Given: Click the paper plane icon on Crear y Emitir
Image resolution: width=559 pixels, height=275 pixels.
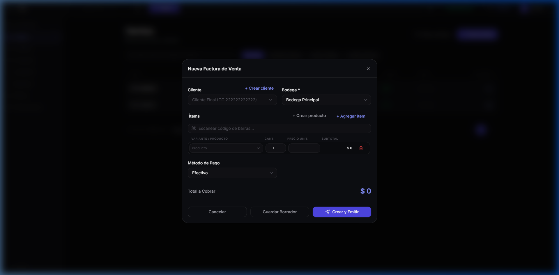Looking at the screenshot, I should tap(328, 212).
